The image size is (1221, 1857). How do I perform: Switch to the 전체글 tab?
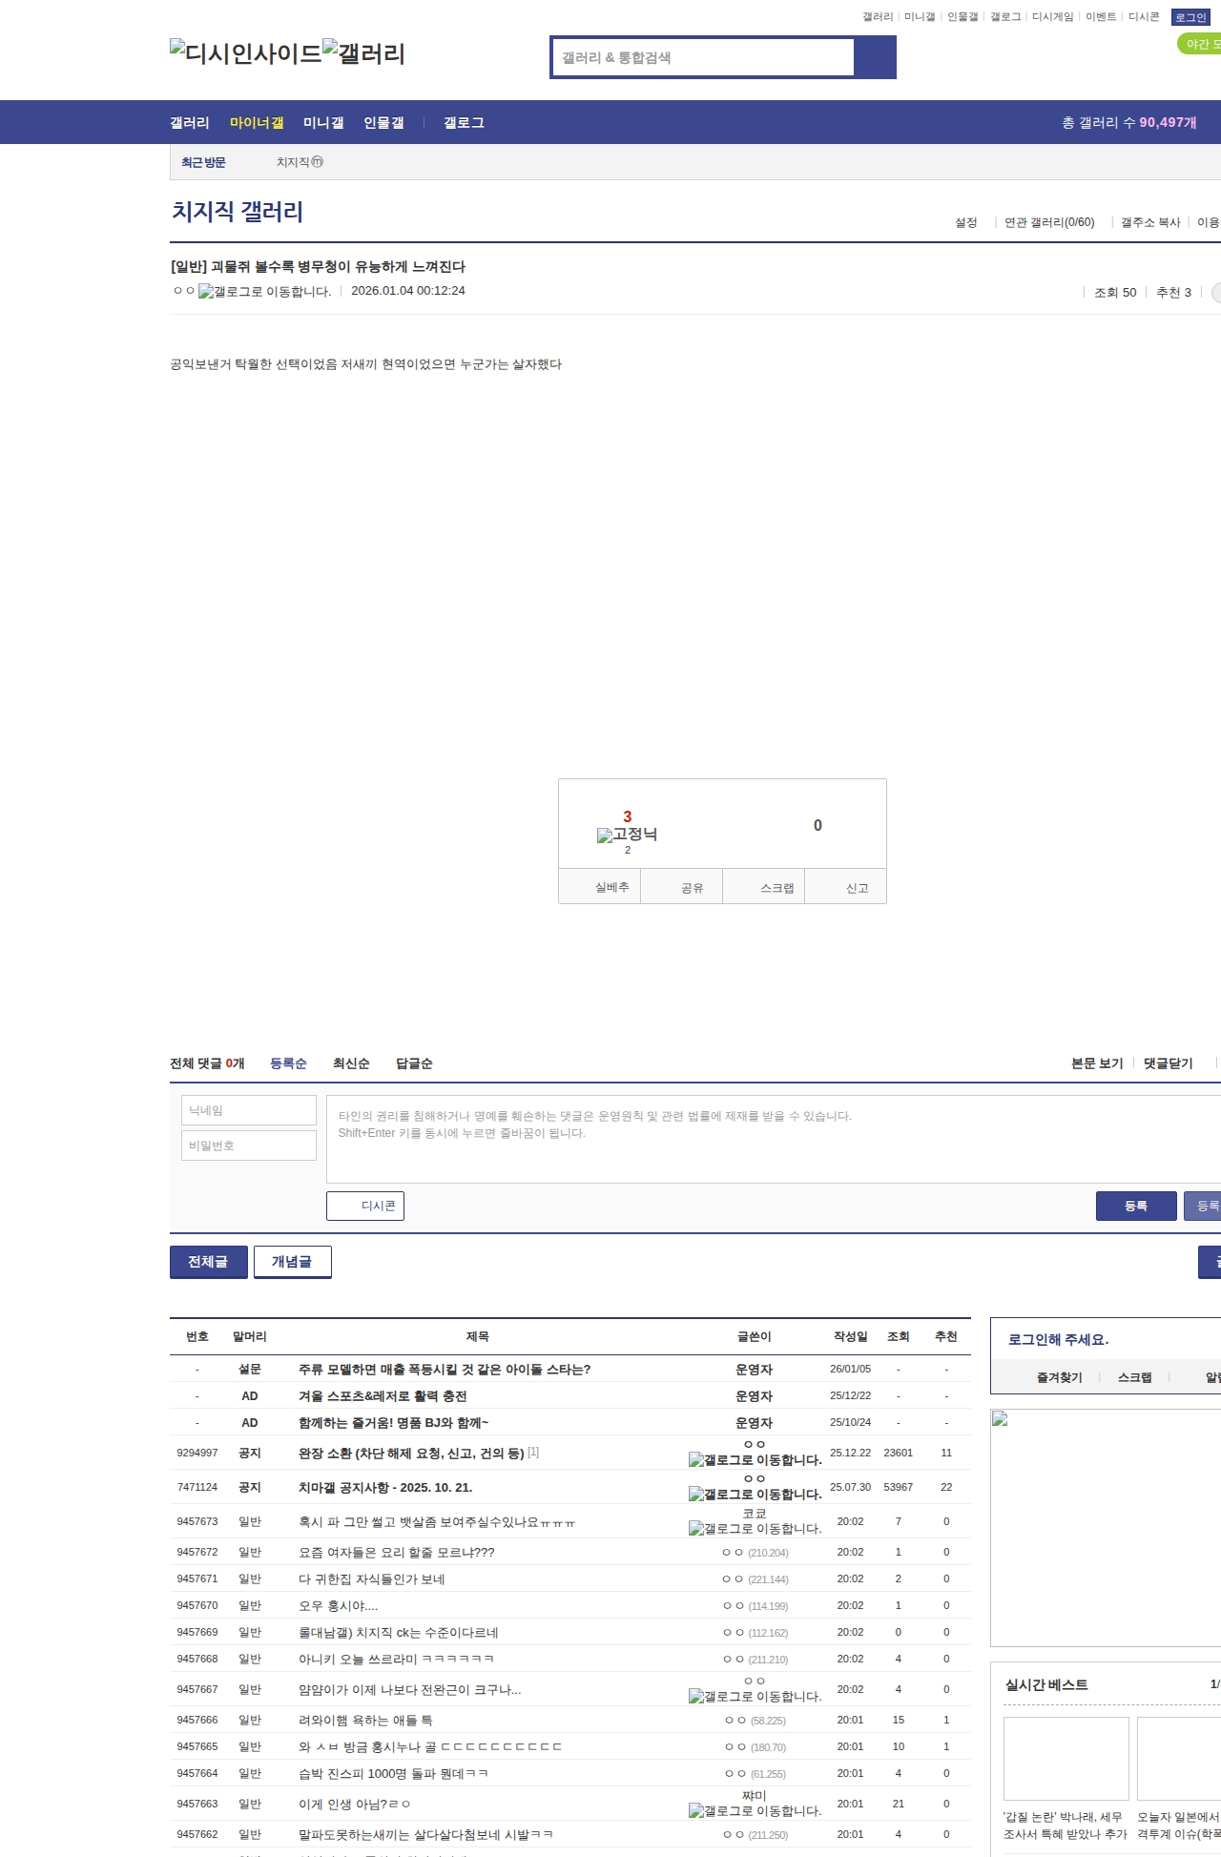(x=208, y=1261)
